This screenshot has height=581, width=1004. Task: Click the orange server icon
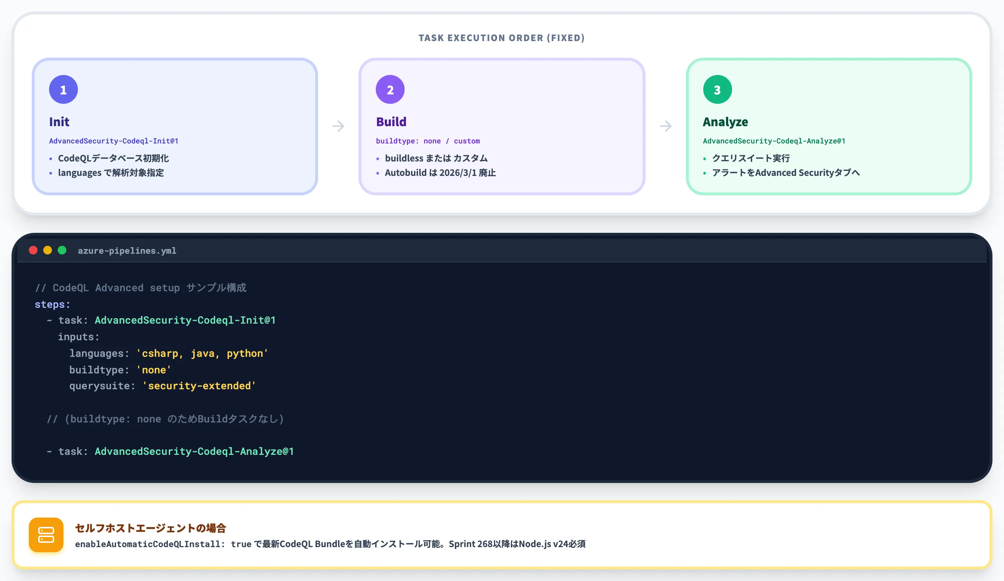click(46, 535)
